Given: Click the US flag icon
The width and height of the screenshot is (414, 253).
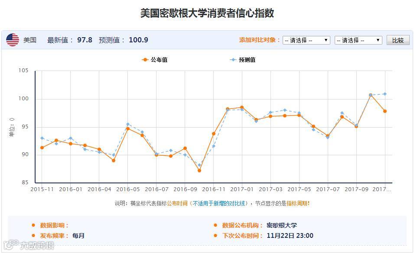Looking at the screenshot, I should (13, 40).
